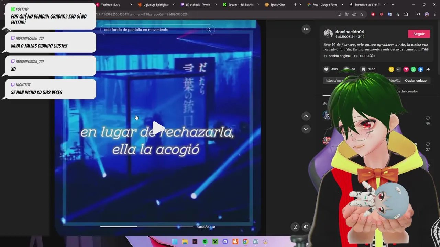Click the icon left of the volume button

point(295,227)
